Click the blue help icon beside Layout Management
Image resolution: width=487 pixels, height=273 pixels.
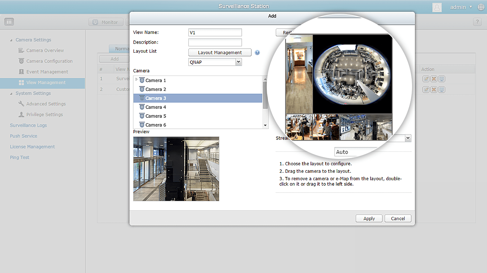(257, 53)
